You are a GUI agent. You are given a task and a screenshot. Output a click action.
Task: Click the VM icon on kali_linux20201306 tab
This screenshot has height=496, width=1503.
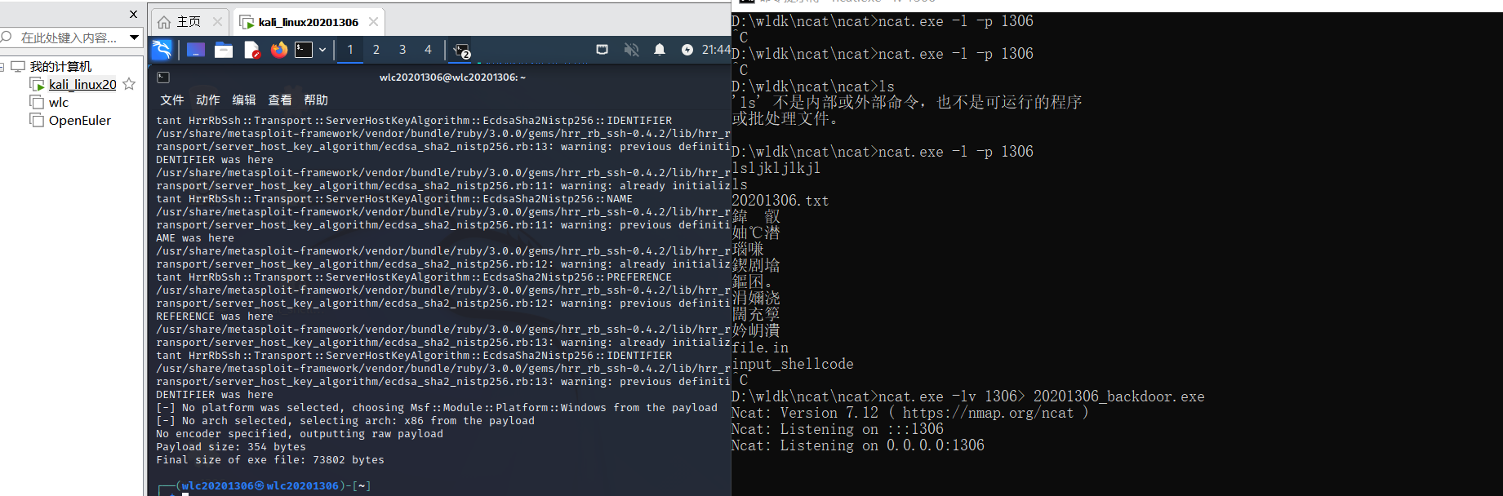pyautogui.click(x=247, y=22)
